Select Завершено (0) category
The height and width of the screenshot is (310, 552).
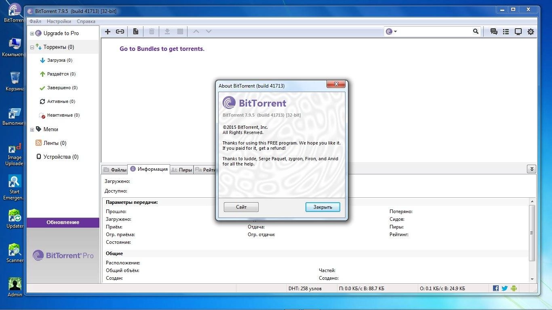point(62,88)
